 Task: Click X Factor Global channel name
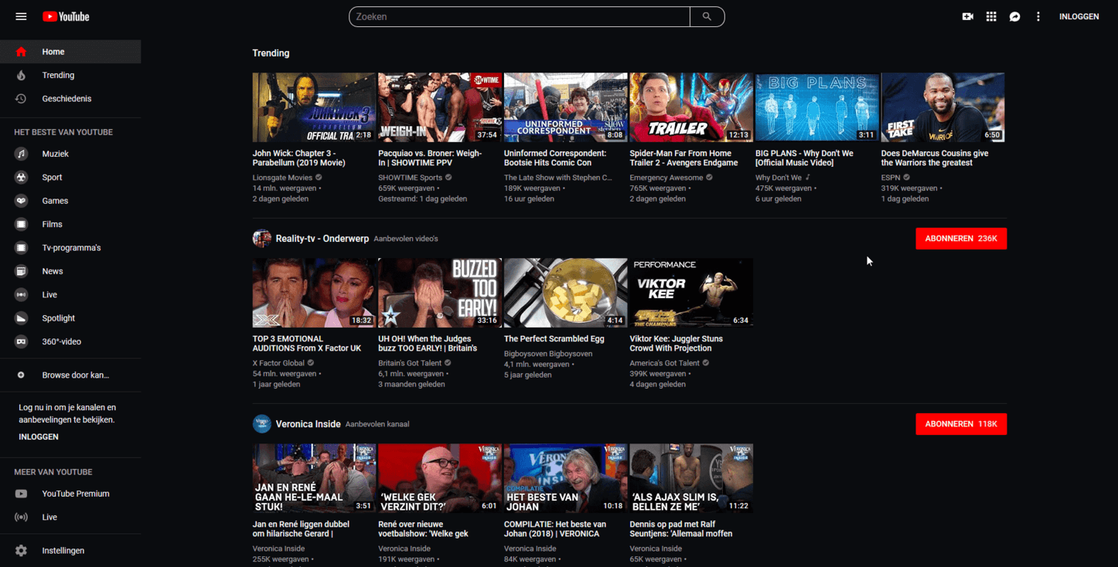click(x=278, y=363)
